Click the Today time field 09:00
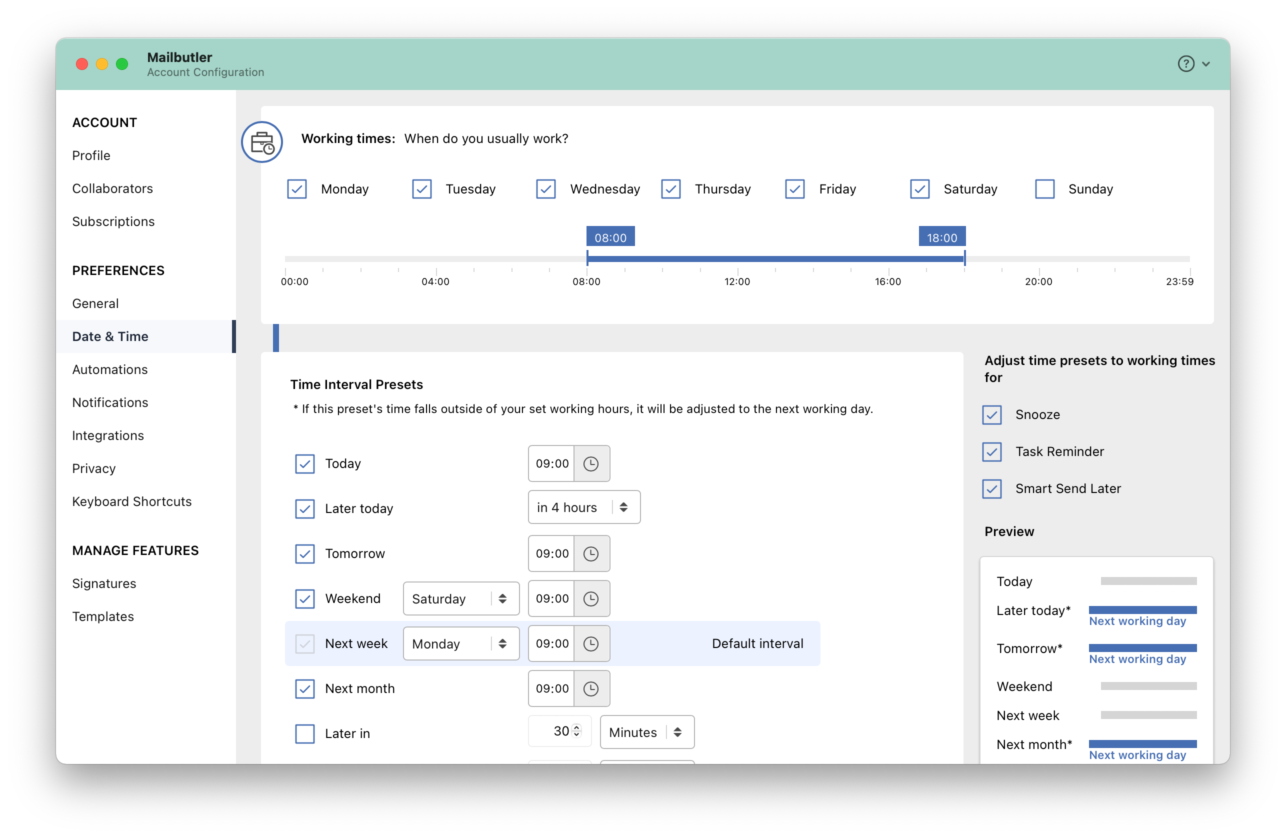This screenshot has height=838, width=1286. coord(551,463)
